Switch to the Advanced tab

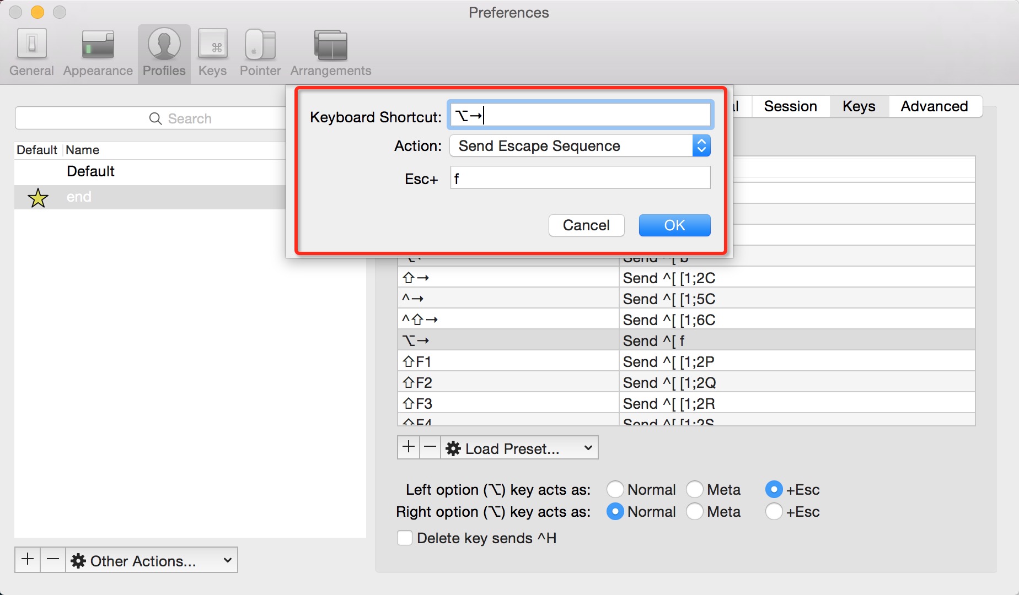click(934, 106)
